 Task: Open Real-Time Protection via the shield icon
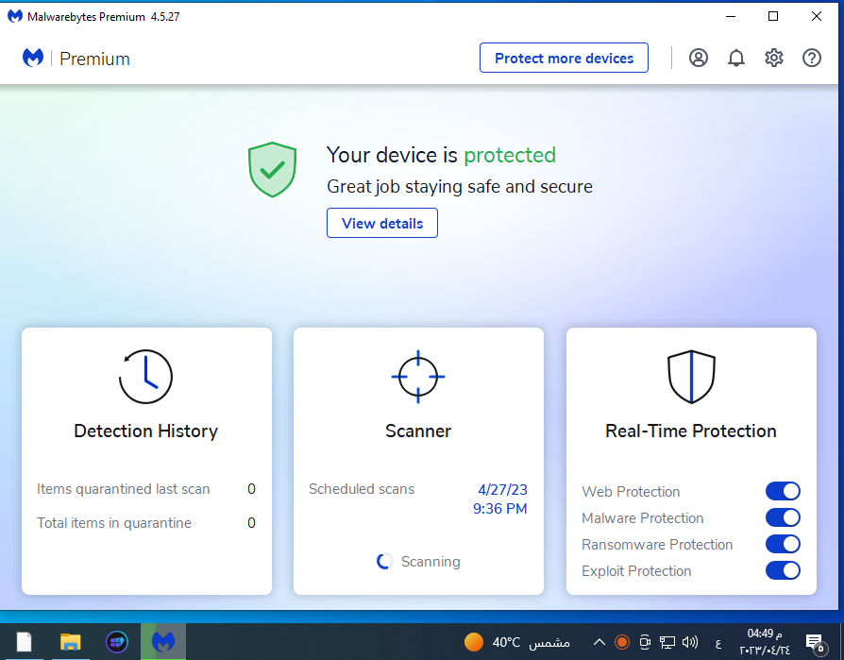click(691, 377)
